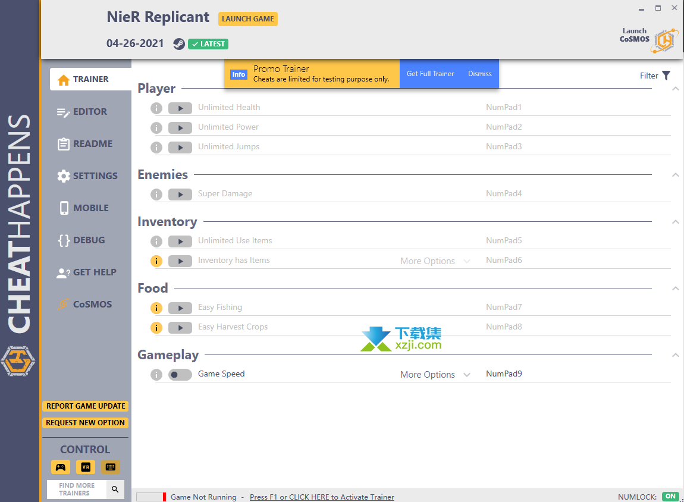Image resolution: width=684 pixels, height=502 pixels.
Task: Dismiss the Promo Trainer banner
Action: pos(480,74)
